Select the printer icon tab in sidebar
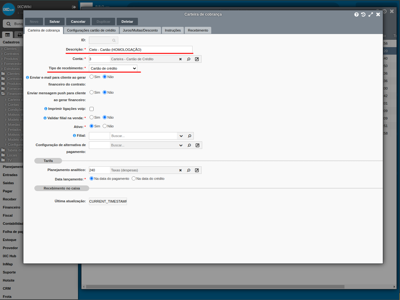Viewport: 400px width, 300px height. click(x=19, y=35)
